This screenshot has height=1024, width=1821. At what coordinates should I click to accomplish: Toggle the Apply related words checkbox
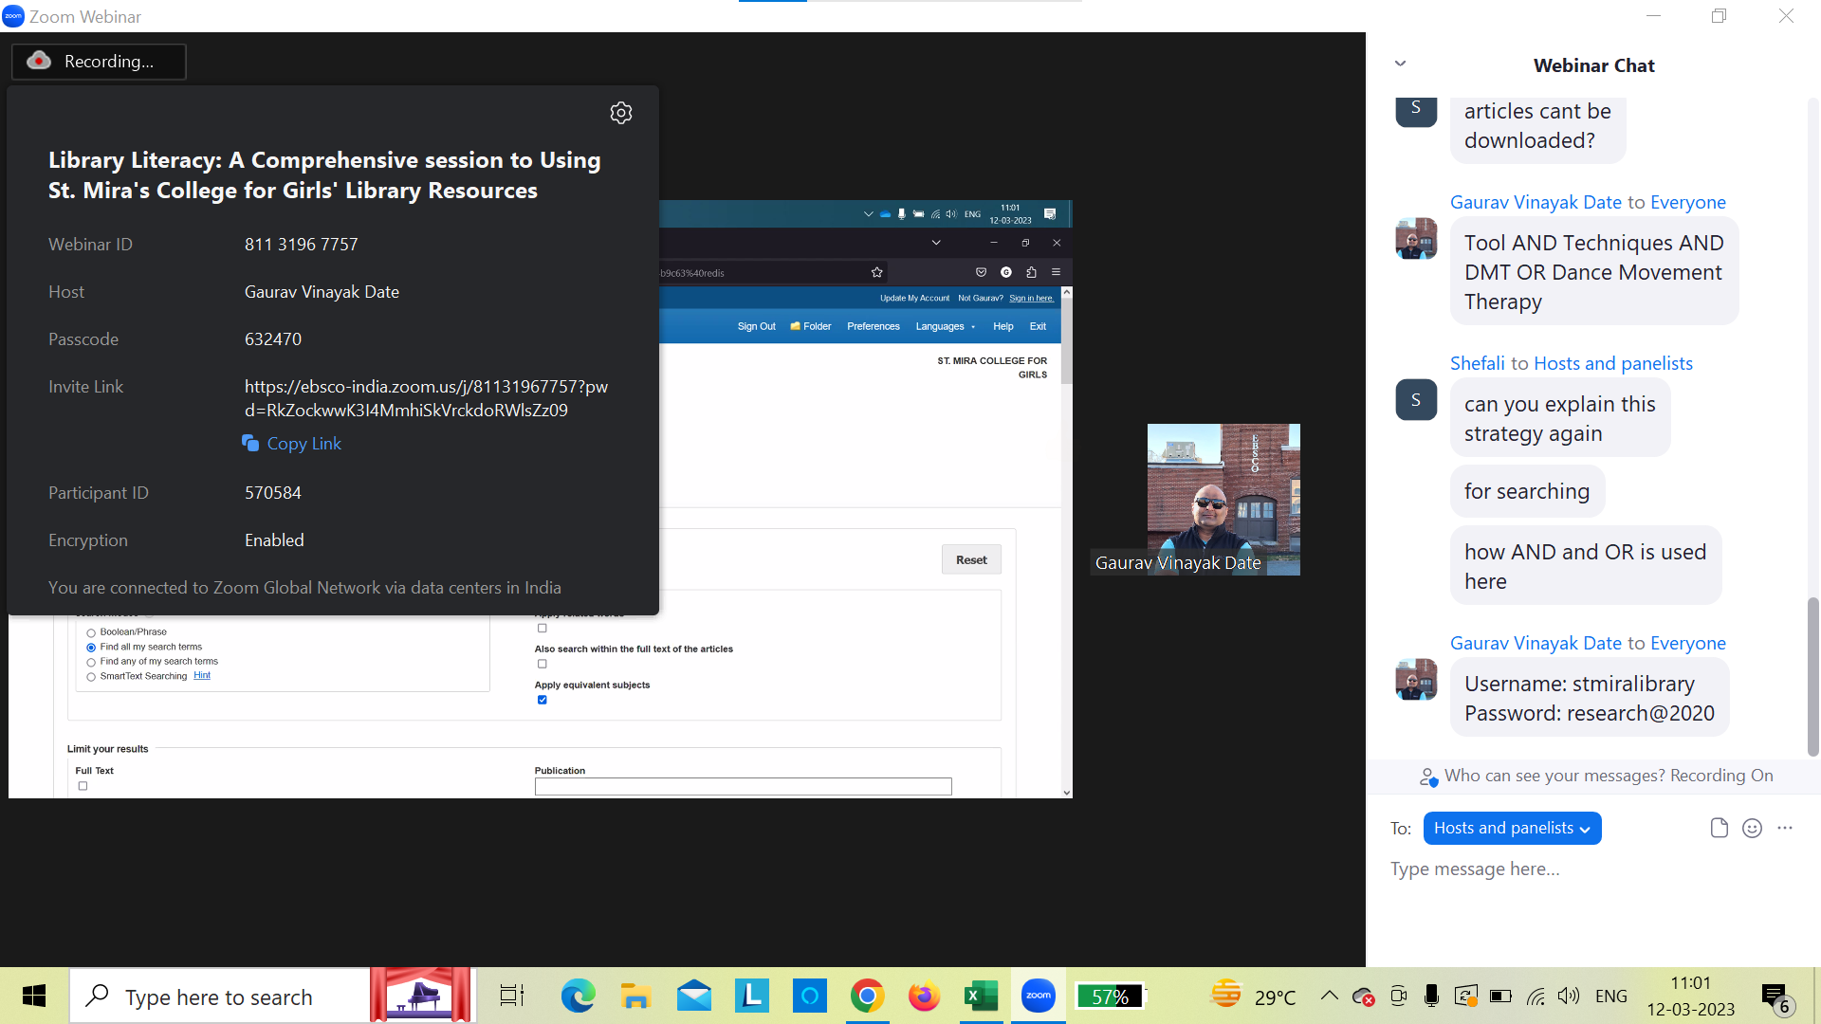click(543, 628)
